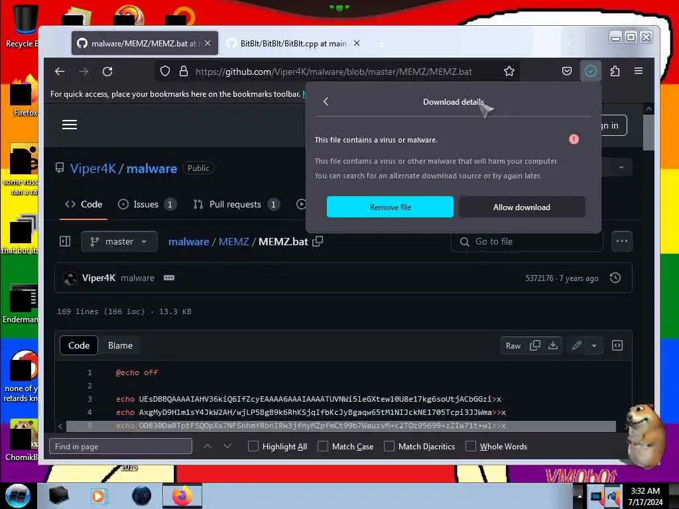Navigate to malware breadcrumb root
Image resolution: width=679 pixels, height=509 pixels.
click(189, 241)
